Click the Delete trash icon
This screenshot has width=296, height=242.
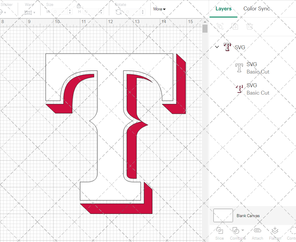pyautogui.click(x=250, y=26)
